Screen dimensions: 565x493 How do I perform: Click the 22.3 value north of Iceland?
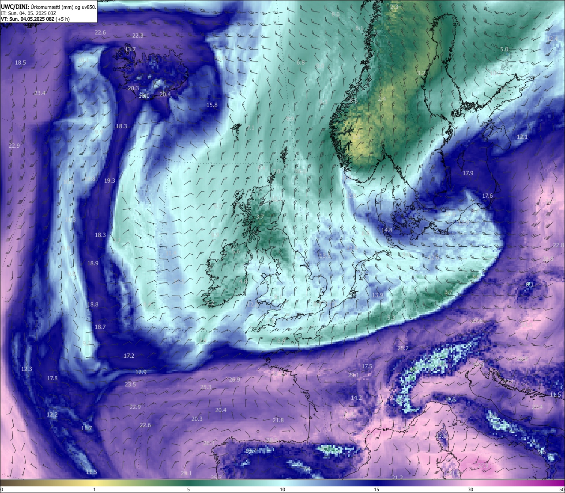[x=138, y=36]
